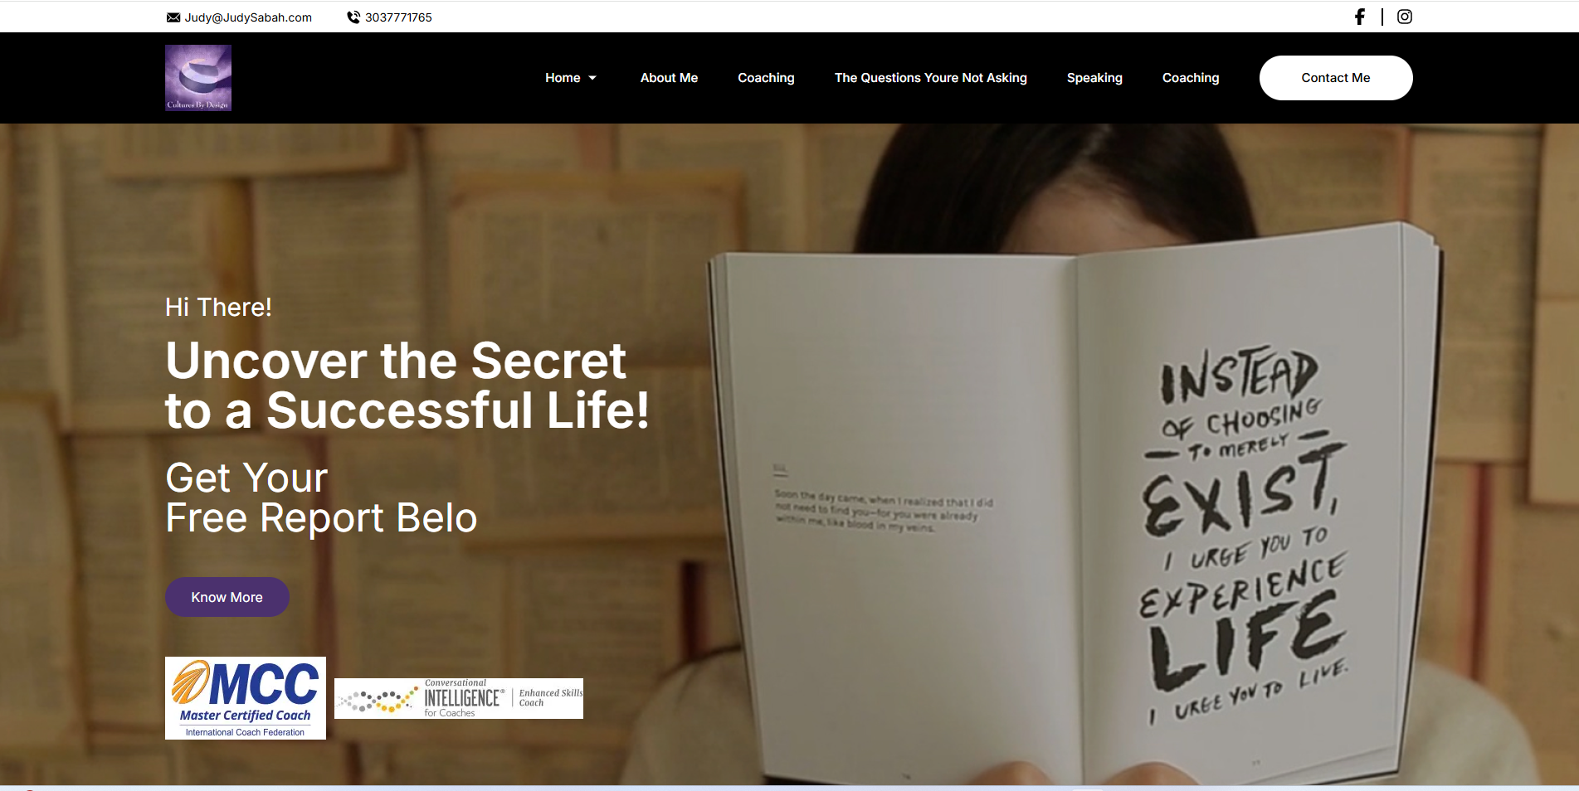Open The Questions Youre Not Asking
Viewport: 1579px width, 791px height.
tap(930, 78)
